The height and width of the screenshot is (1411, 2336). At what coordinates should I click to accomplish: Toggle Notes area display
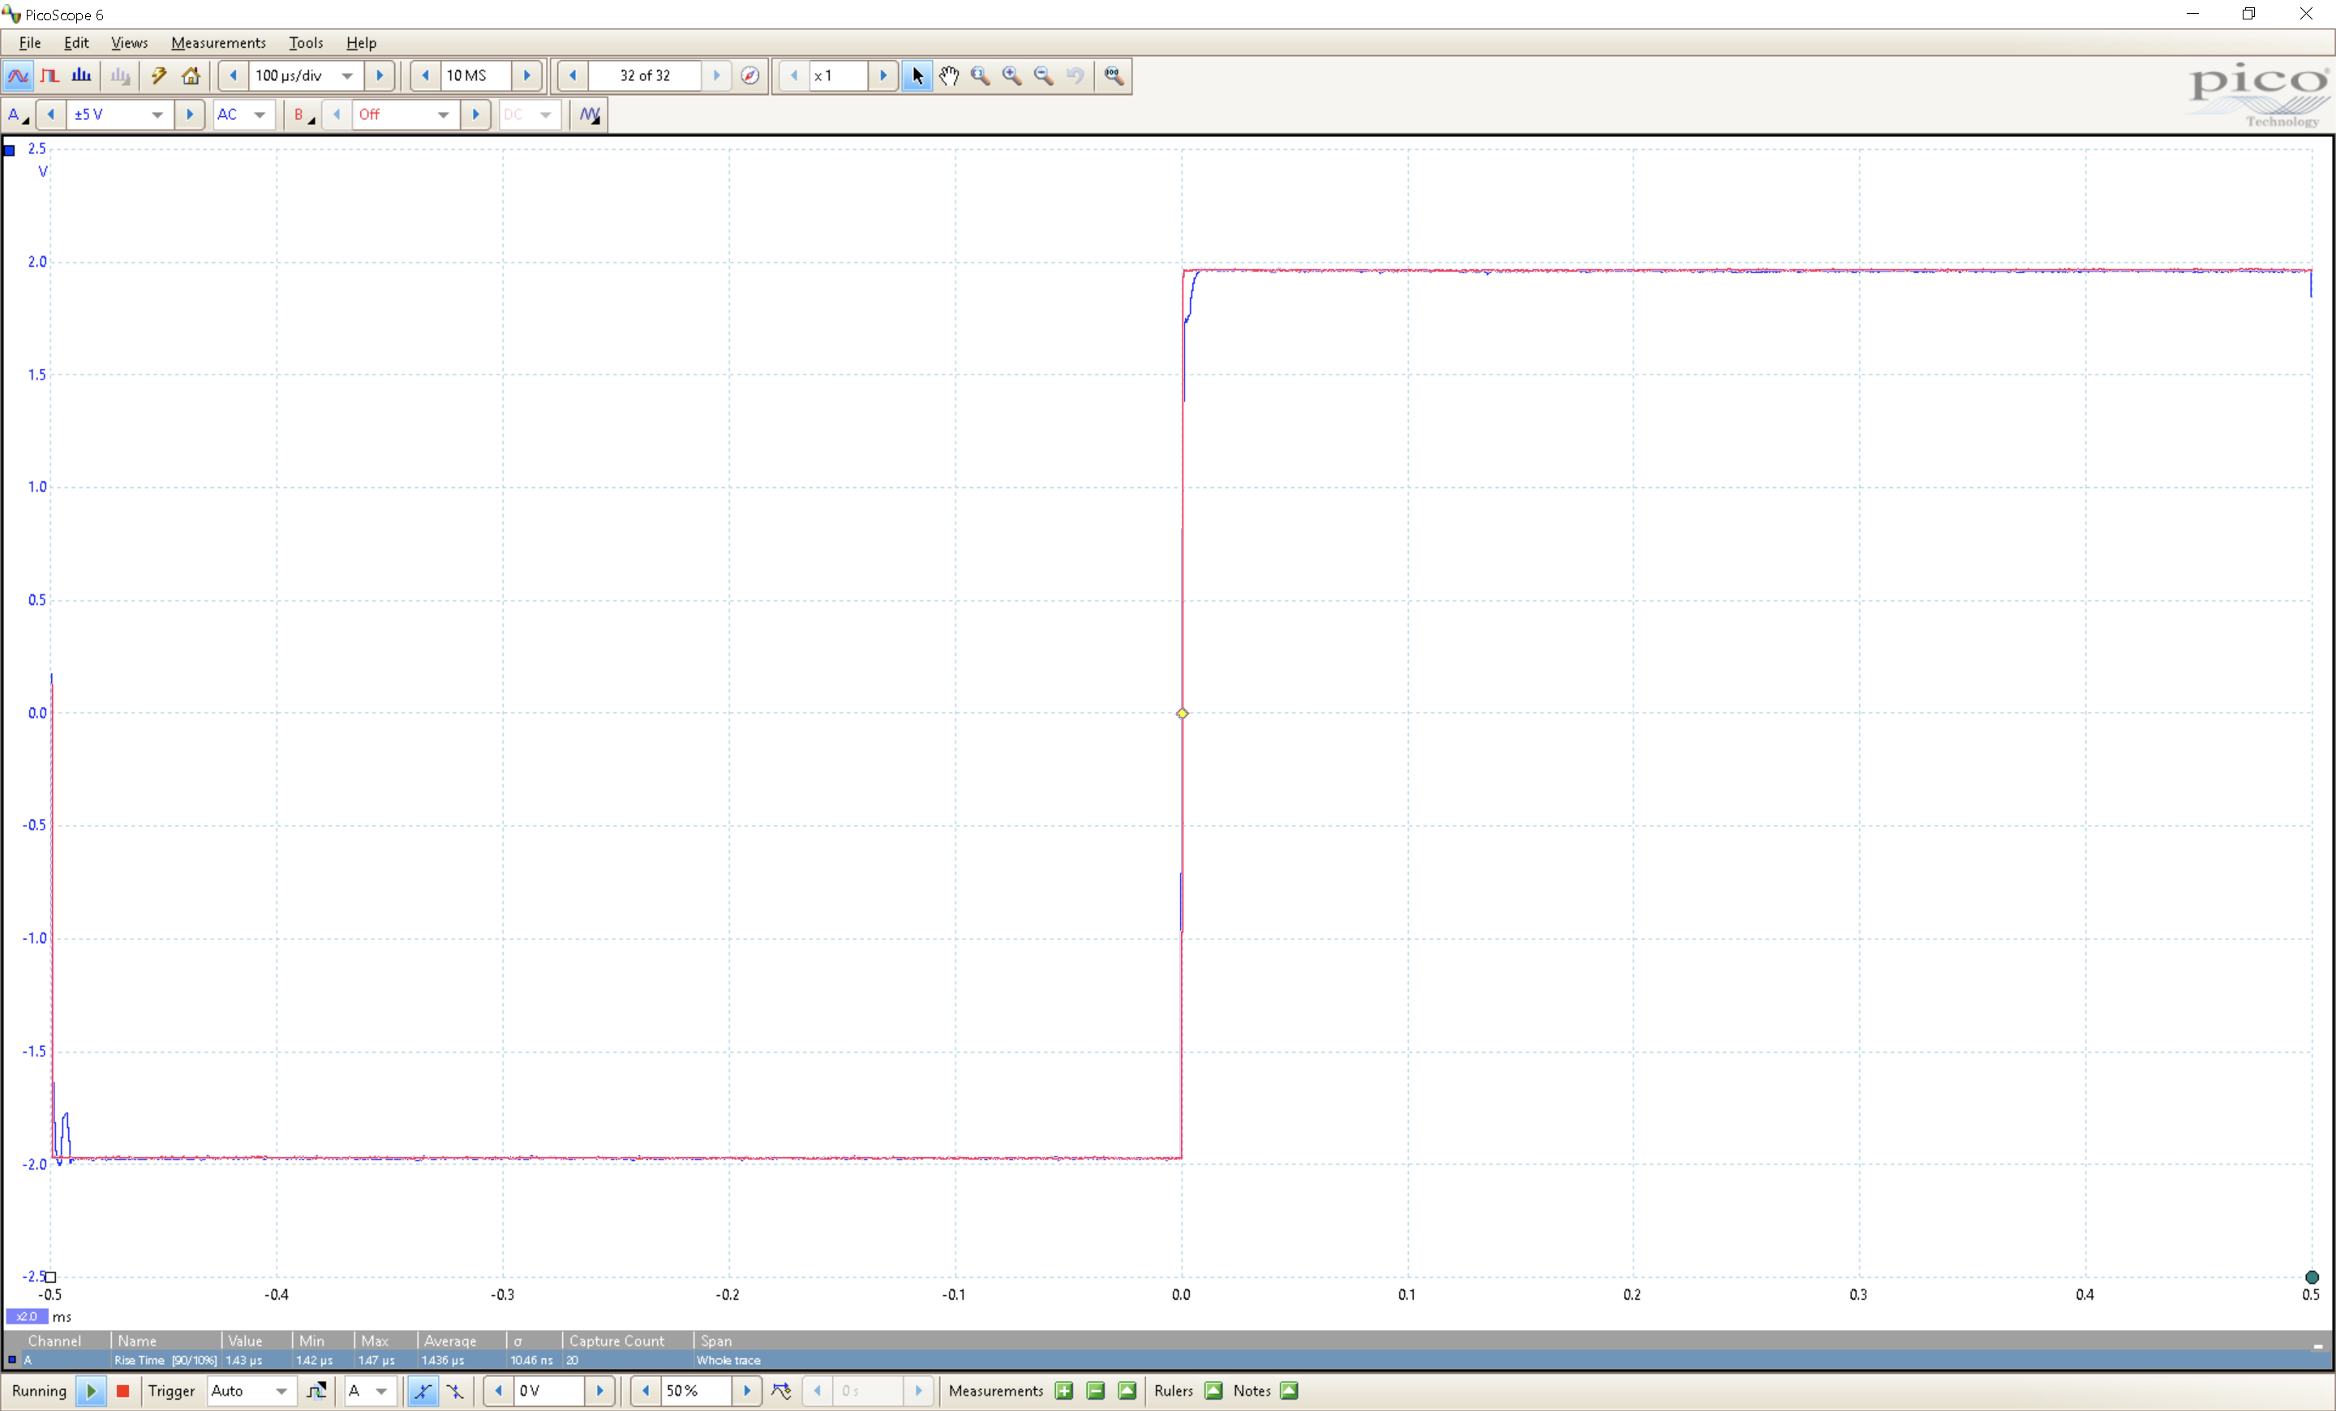pos(1290,1391)
